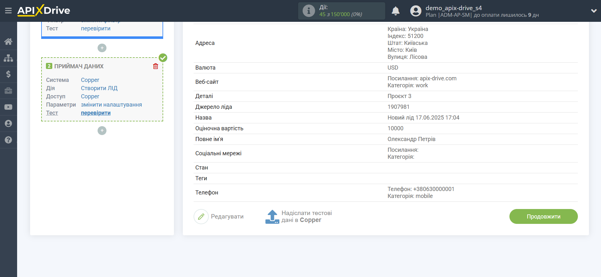Open Home icon in sidebar
The image size is (601, 277).
[8, 41]
